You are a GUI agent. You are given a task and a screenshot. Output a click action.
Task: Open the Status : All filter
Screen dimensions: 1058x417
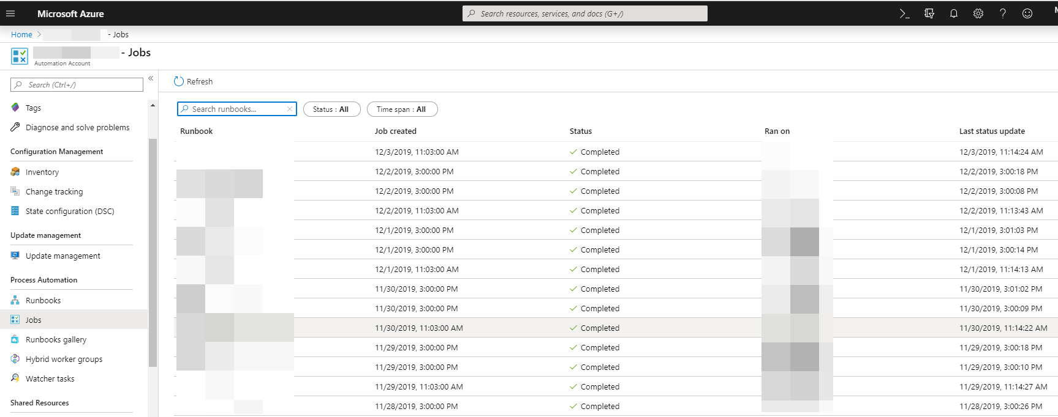click(331, 109)
